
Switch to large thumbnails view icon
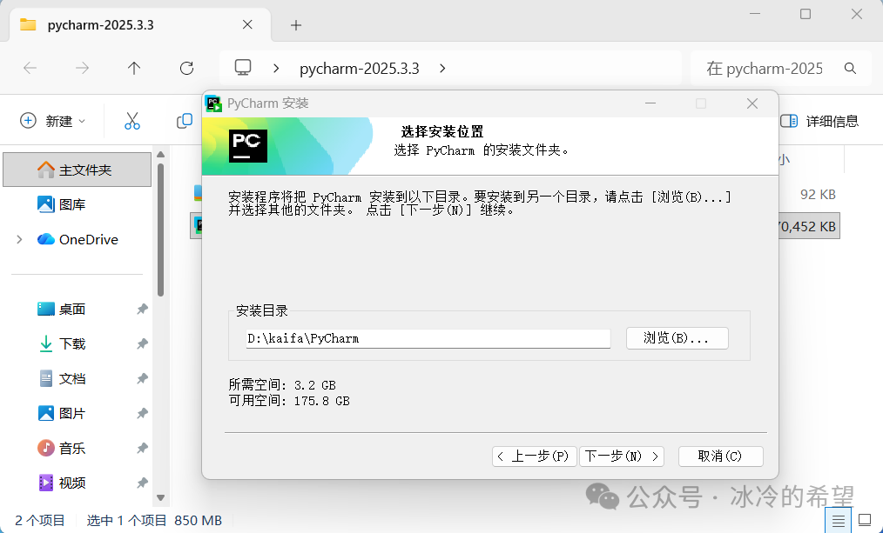coord(864,520)
